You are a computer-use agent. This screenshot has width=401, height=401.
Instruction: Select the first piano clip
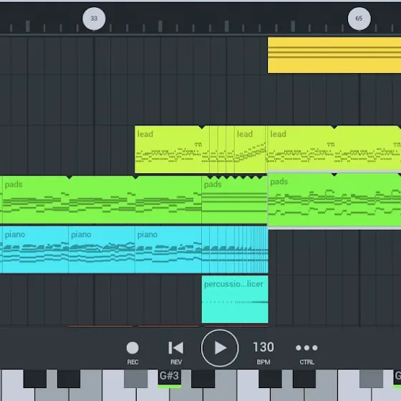[35, 250]
